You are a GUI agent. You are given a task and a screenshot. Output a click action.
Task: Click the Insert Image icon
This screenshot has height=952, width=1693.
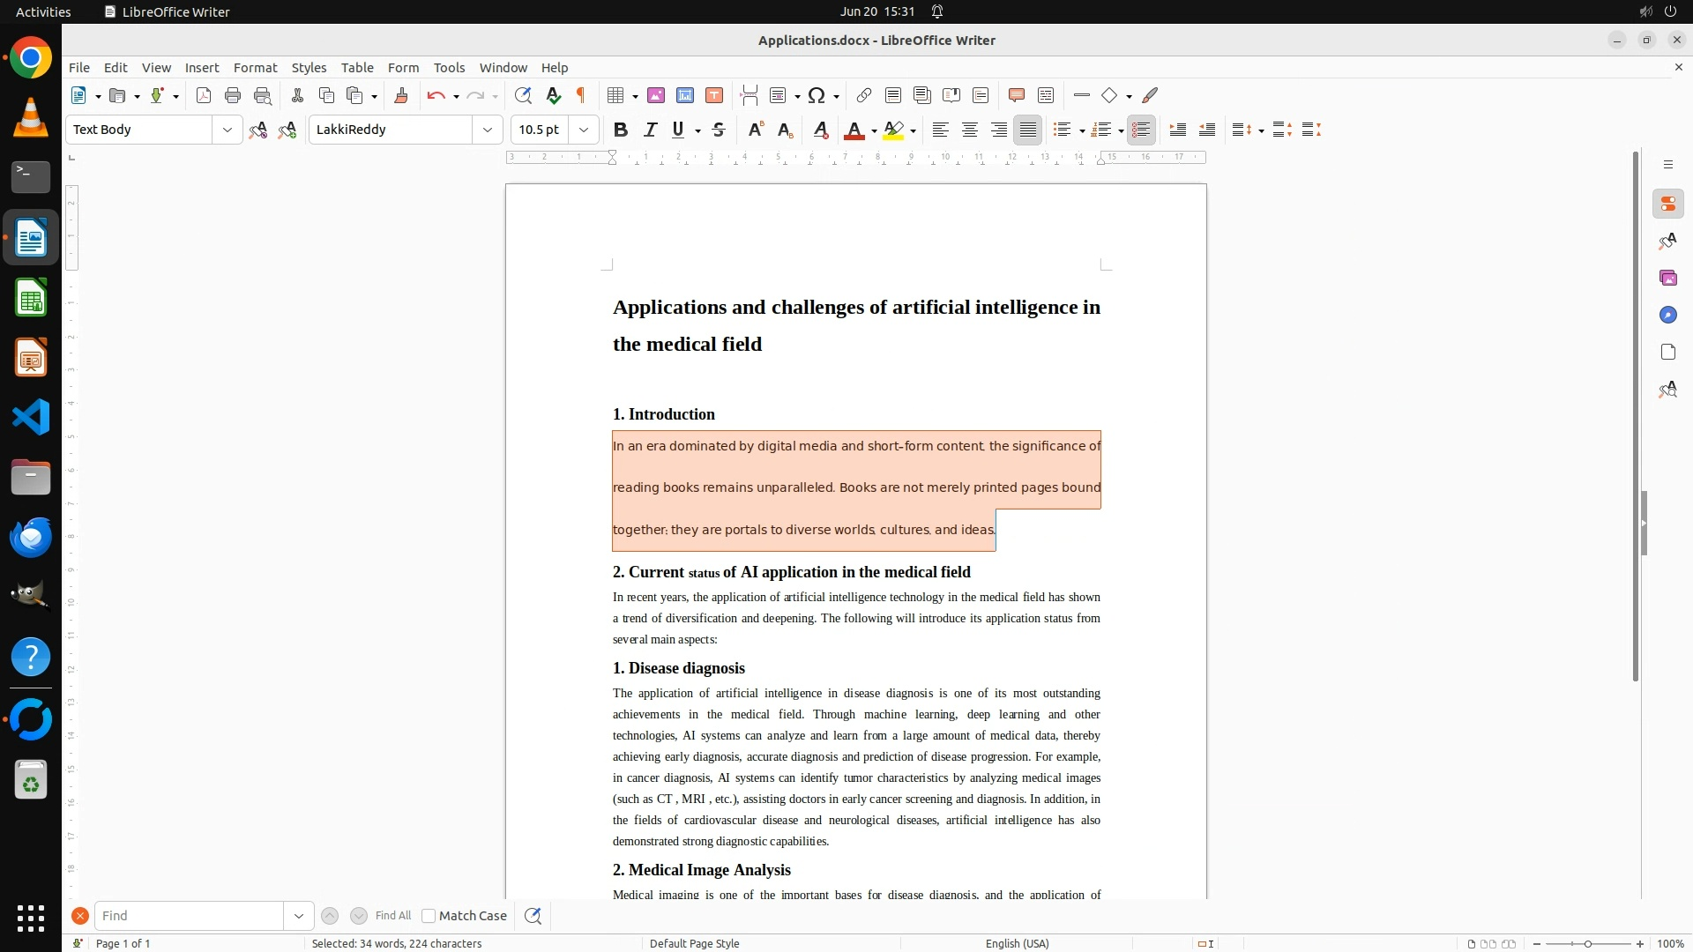656,95
